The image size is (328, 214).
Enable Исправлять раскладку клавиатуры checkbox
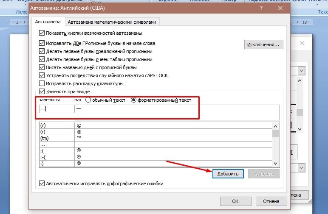point(42,83)
